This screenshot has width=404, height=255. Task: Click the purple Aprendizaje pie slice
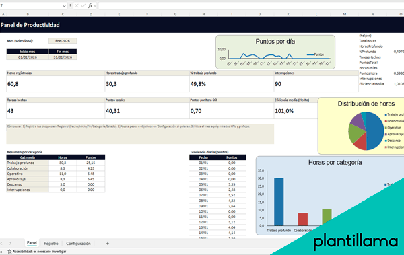[x=358, y=121]
